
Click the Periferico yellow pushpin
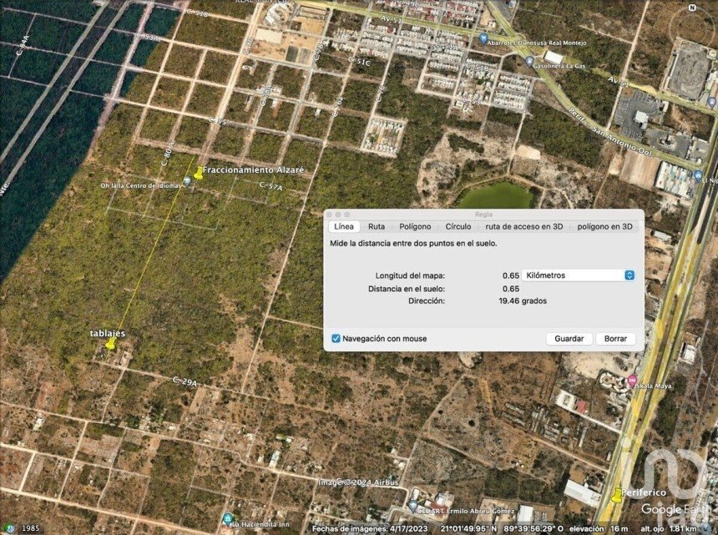pyautogui.click(x=617, y=495)
